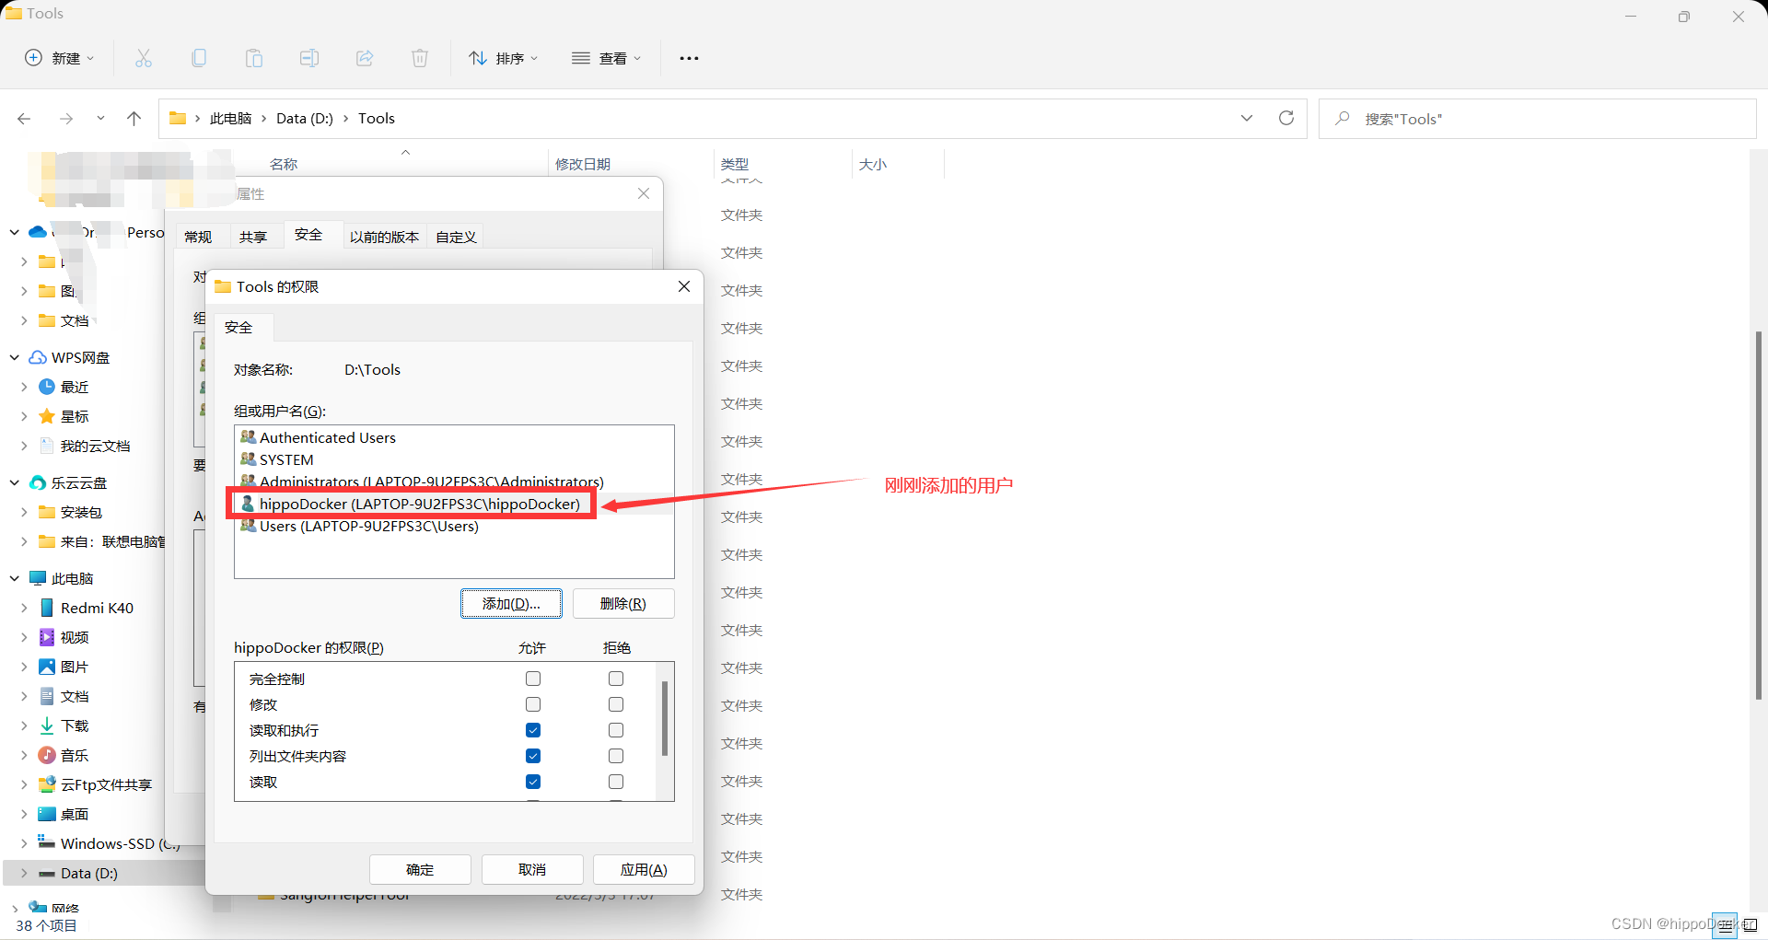Open 音乐 folder in sidebar

pyautogui.click(x=74, y=755)
